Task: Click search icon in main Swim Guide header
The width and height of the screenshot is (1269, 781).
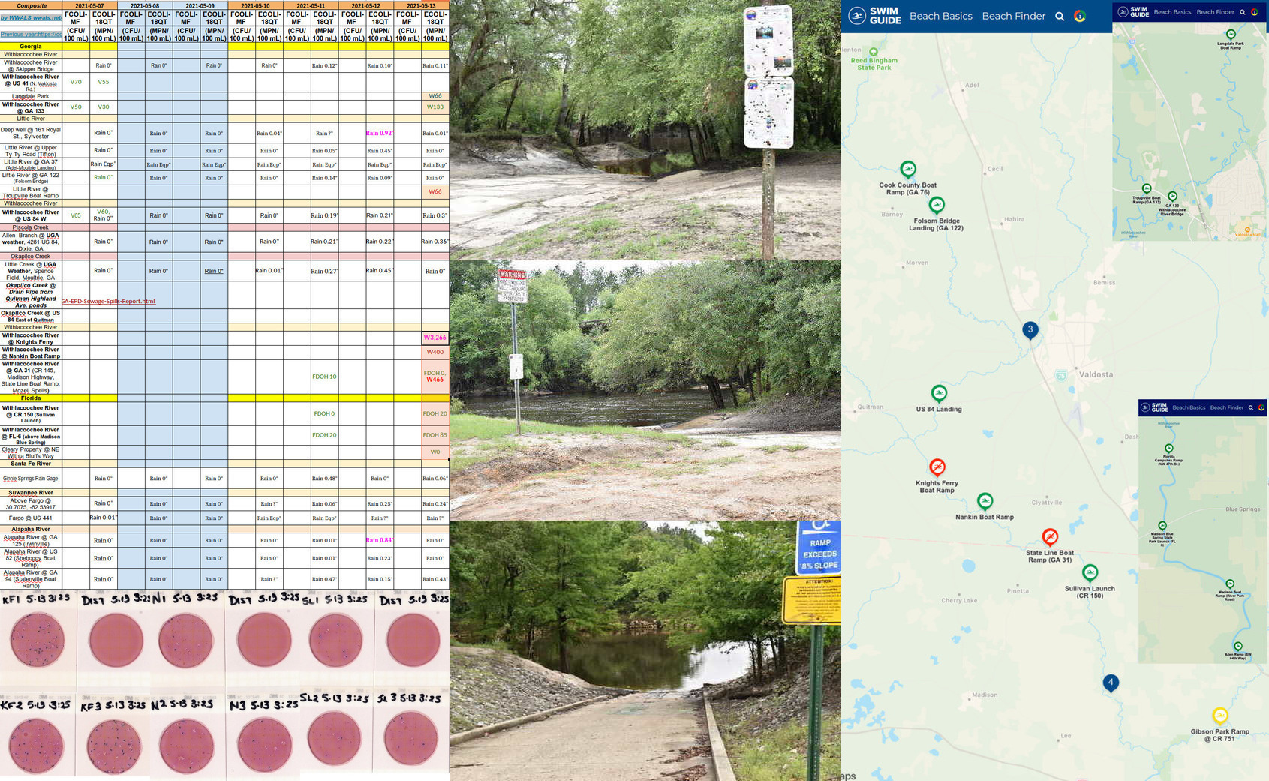Action: pos(1060,16)
